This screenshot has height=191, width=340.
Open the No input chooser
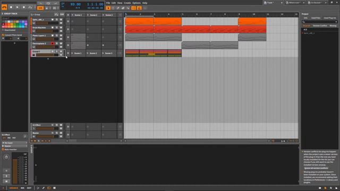(x=14, y=143)
